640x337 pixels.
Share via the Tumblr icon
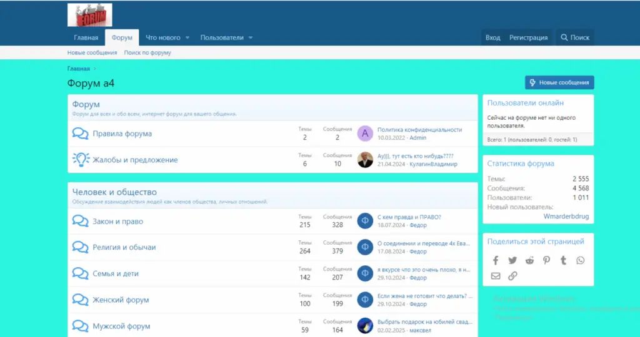tap(563, 260)
